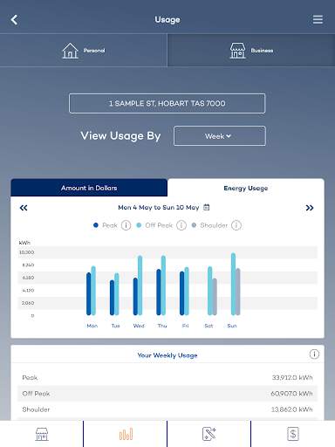Open the usage chart icon in bottom nav
The height and width of the screenshot is (447, 335).
pyautogui.click(x=126, y=434)
